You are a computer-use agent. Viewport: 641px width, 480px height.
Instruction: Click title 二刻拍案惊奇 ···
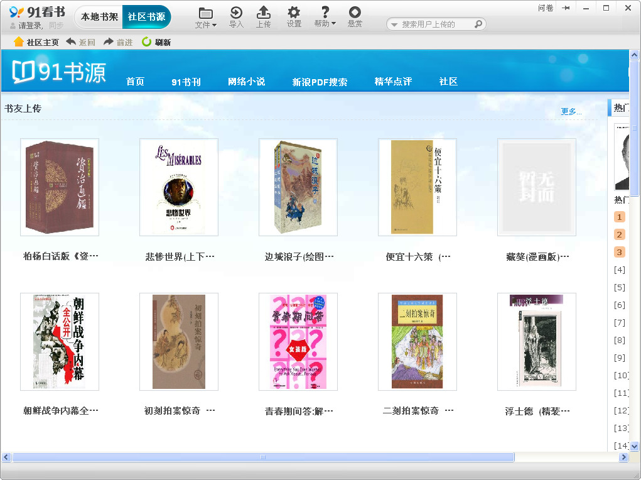[417, 410]
